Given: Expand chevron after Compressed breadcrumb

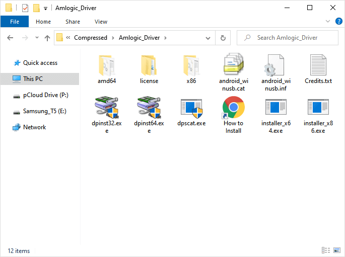Looking at the screenshot, I should (x=113, y=38).
